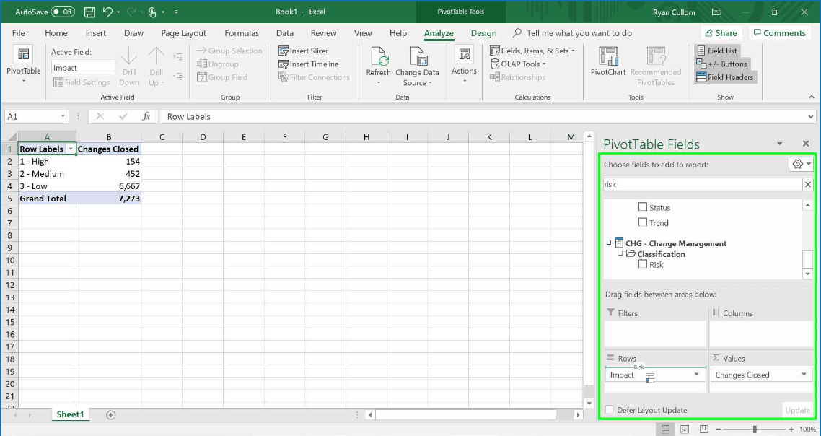821x436 pixels.
Task: Open OLAP Tools menu
Action: tap(518, 64)
